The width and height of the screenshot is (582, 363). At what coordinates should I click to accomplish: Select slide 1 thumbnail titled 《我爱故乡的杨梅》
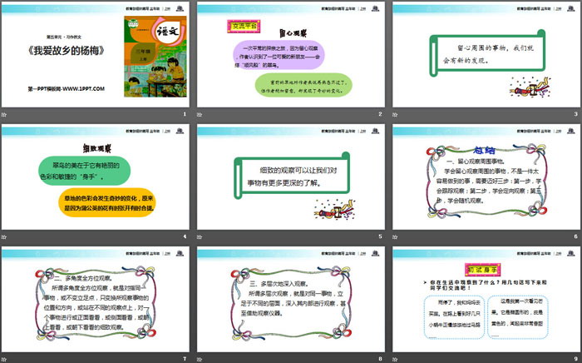(96, 55)
